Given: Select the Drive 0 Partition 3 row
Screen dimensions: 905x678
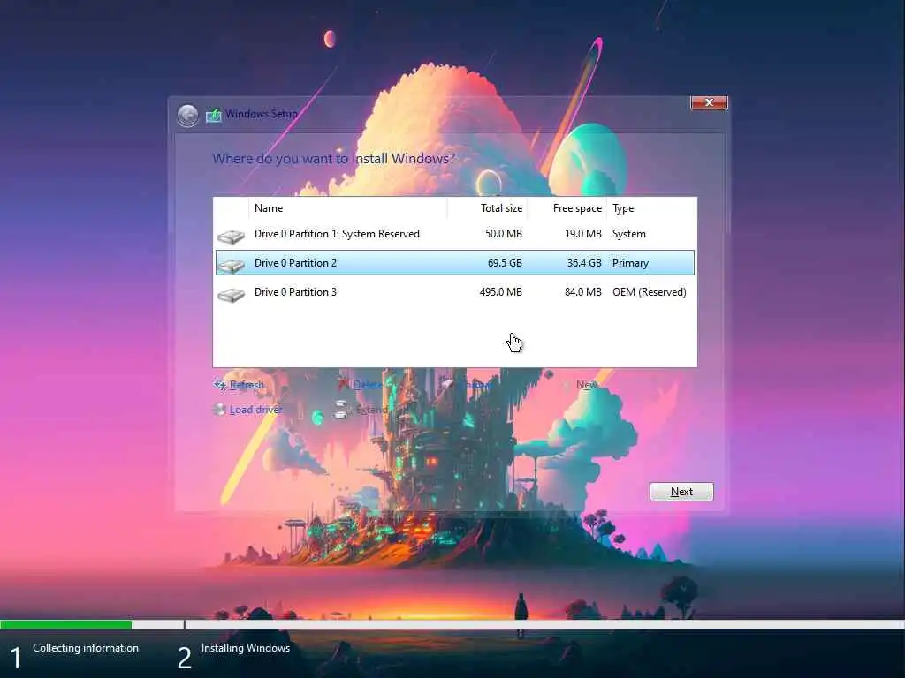Looking at the screenshot, I should coord(455,292).
